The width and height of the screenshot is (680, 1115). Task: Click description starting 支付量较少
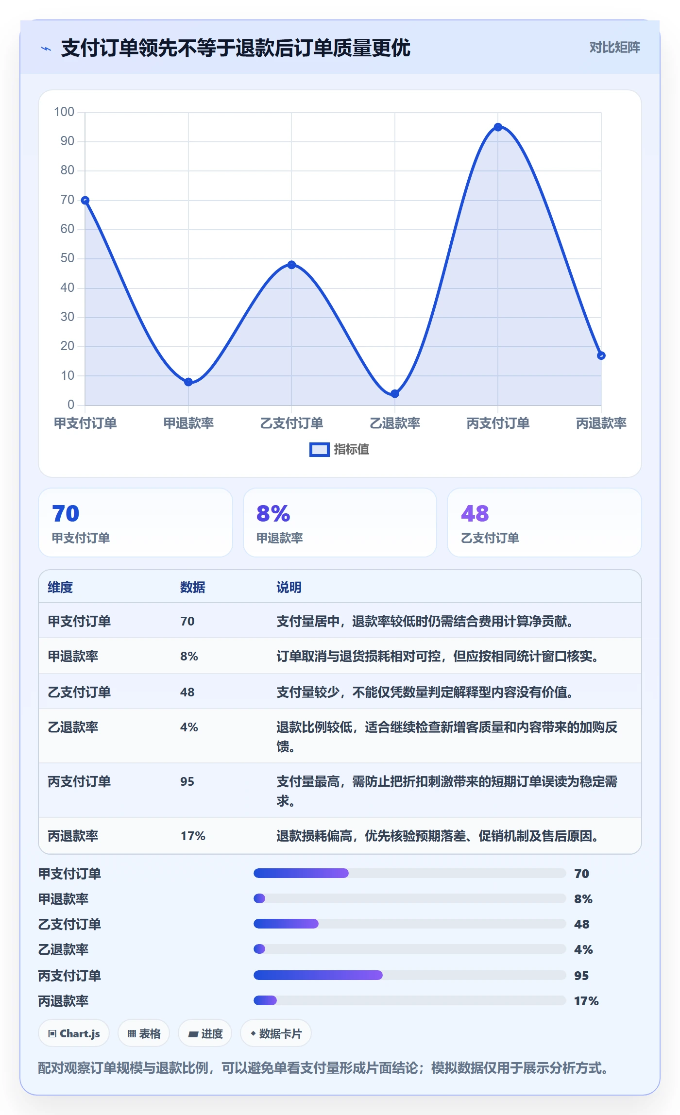(x=425, y=692)
